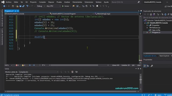This screenshot has height=96, width=172.
Task: Click the new project toolbar icon
Action: coord(13,6)
